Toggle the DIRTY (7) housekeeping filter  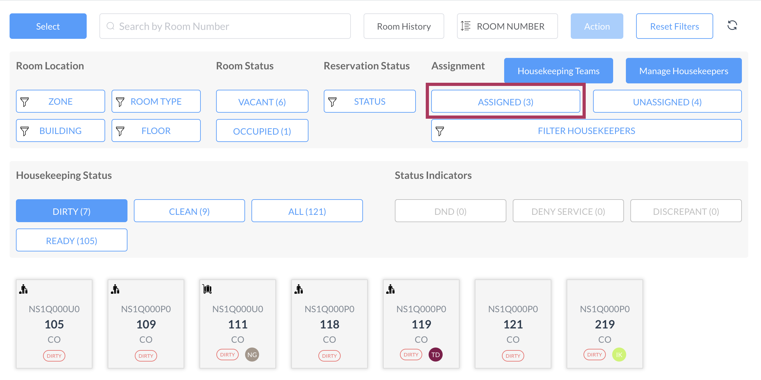tap(72, 211)
